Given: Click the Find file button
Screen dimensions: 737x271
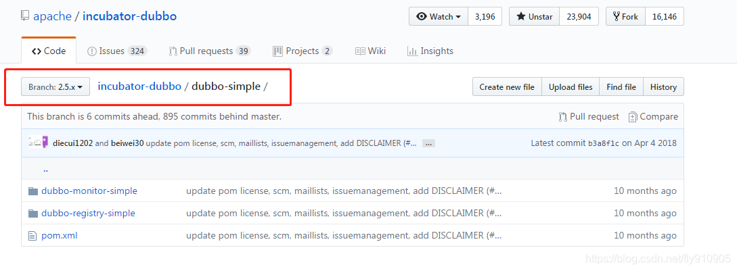Looking at the screenshot, I should [x=621, y=87].
